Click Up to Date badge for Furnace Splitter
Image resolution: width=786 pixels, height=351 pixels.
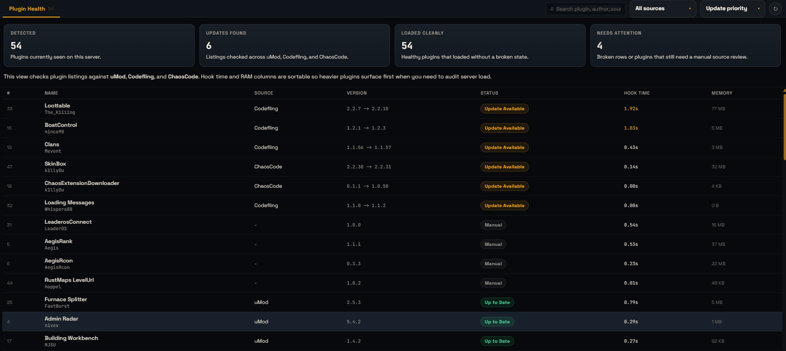(x=497, y=303)
